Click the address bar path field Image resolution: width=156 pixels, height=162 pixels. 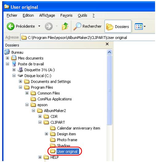click(88, 38)
